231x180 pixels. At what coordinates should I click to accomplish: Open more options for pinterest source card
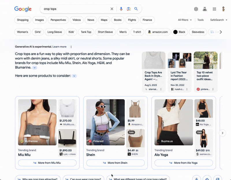pos(213,89)
